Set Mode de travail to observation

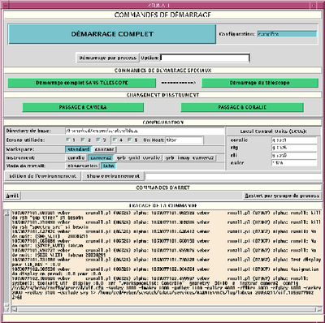83,166
